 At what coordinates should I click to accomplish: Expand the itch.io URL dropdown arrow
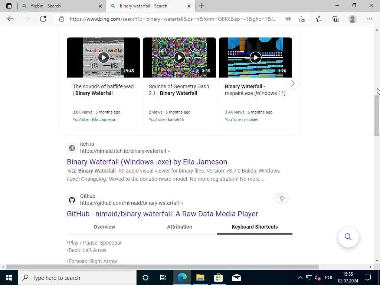pos(169,151)
